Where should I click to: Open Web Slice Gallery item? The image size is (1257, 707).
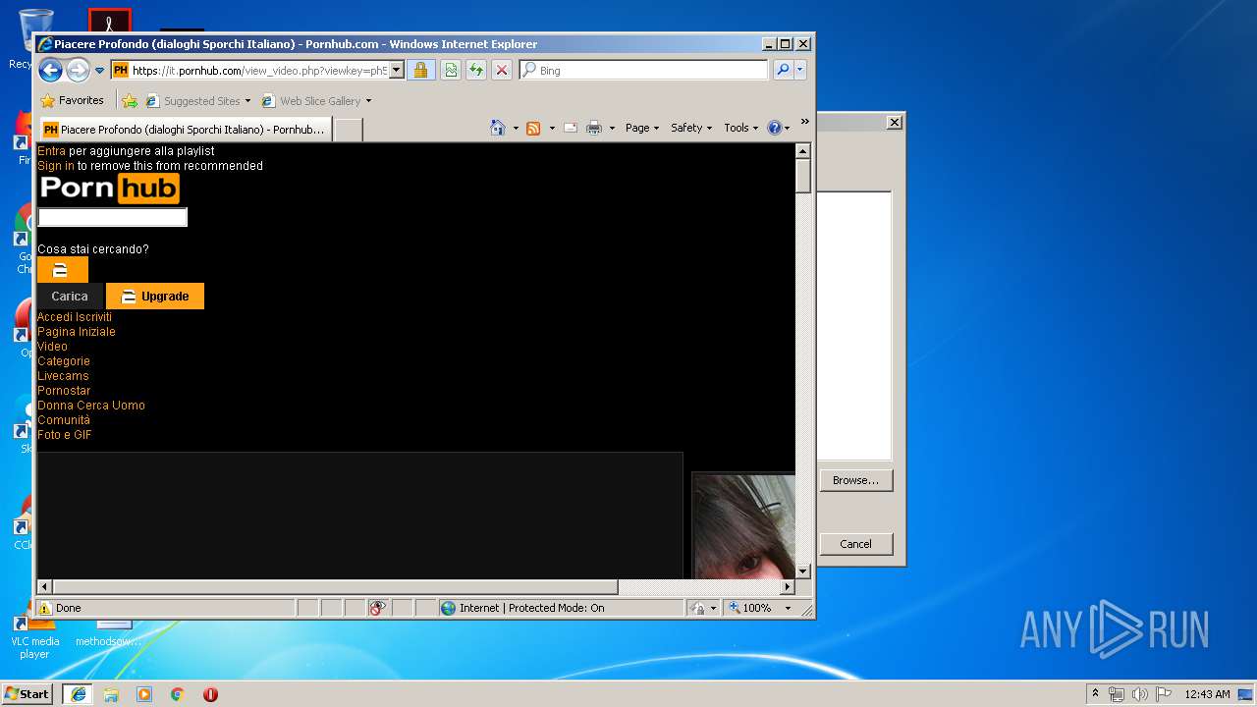(317, 101)
